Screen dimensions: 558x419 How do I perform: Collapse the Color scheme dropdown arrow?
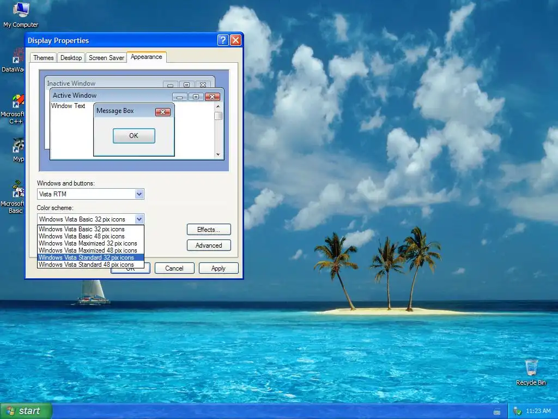pos(139,219)
